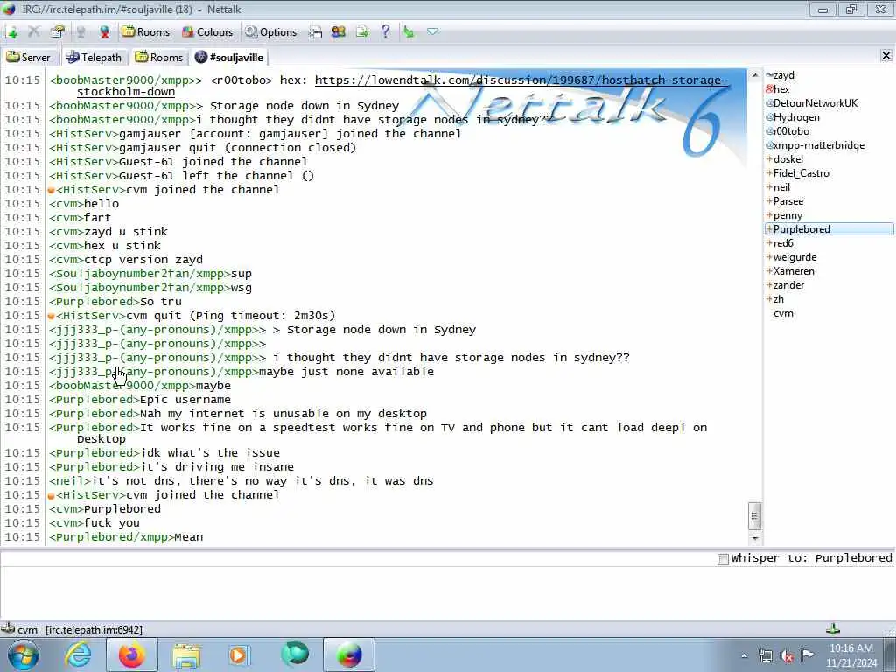Click chat scrollbar down arrow
This screenshot has width=896, height=672.
click(x=755, y=538)
